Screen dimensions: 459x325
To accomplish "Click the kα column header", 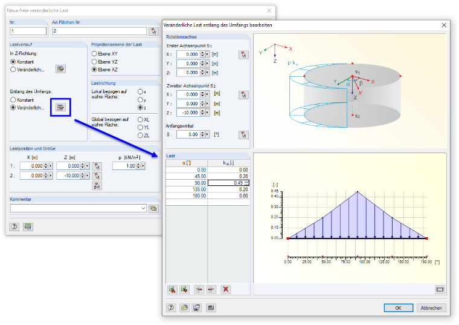I will pyautogui.click(x=229, y=163).
